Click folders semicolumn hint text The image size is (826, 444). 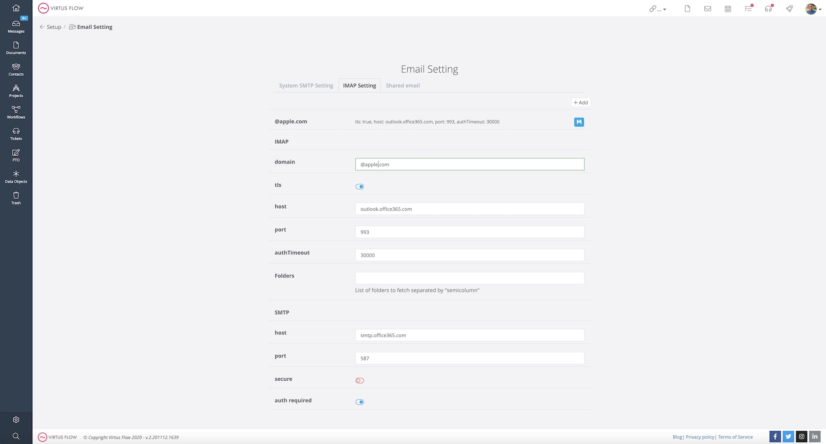point(417,290)
